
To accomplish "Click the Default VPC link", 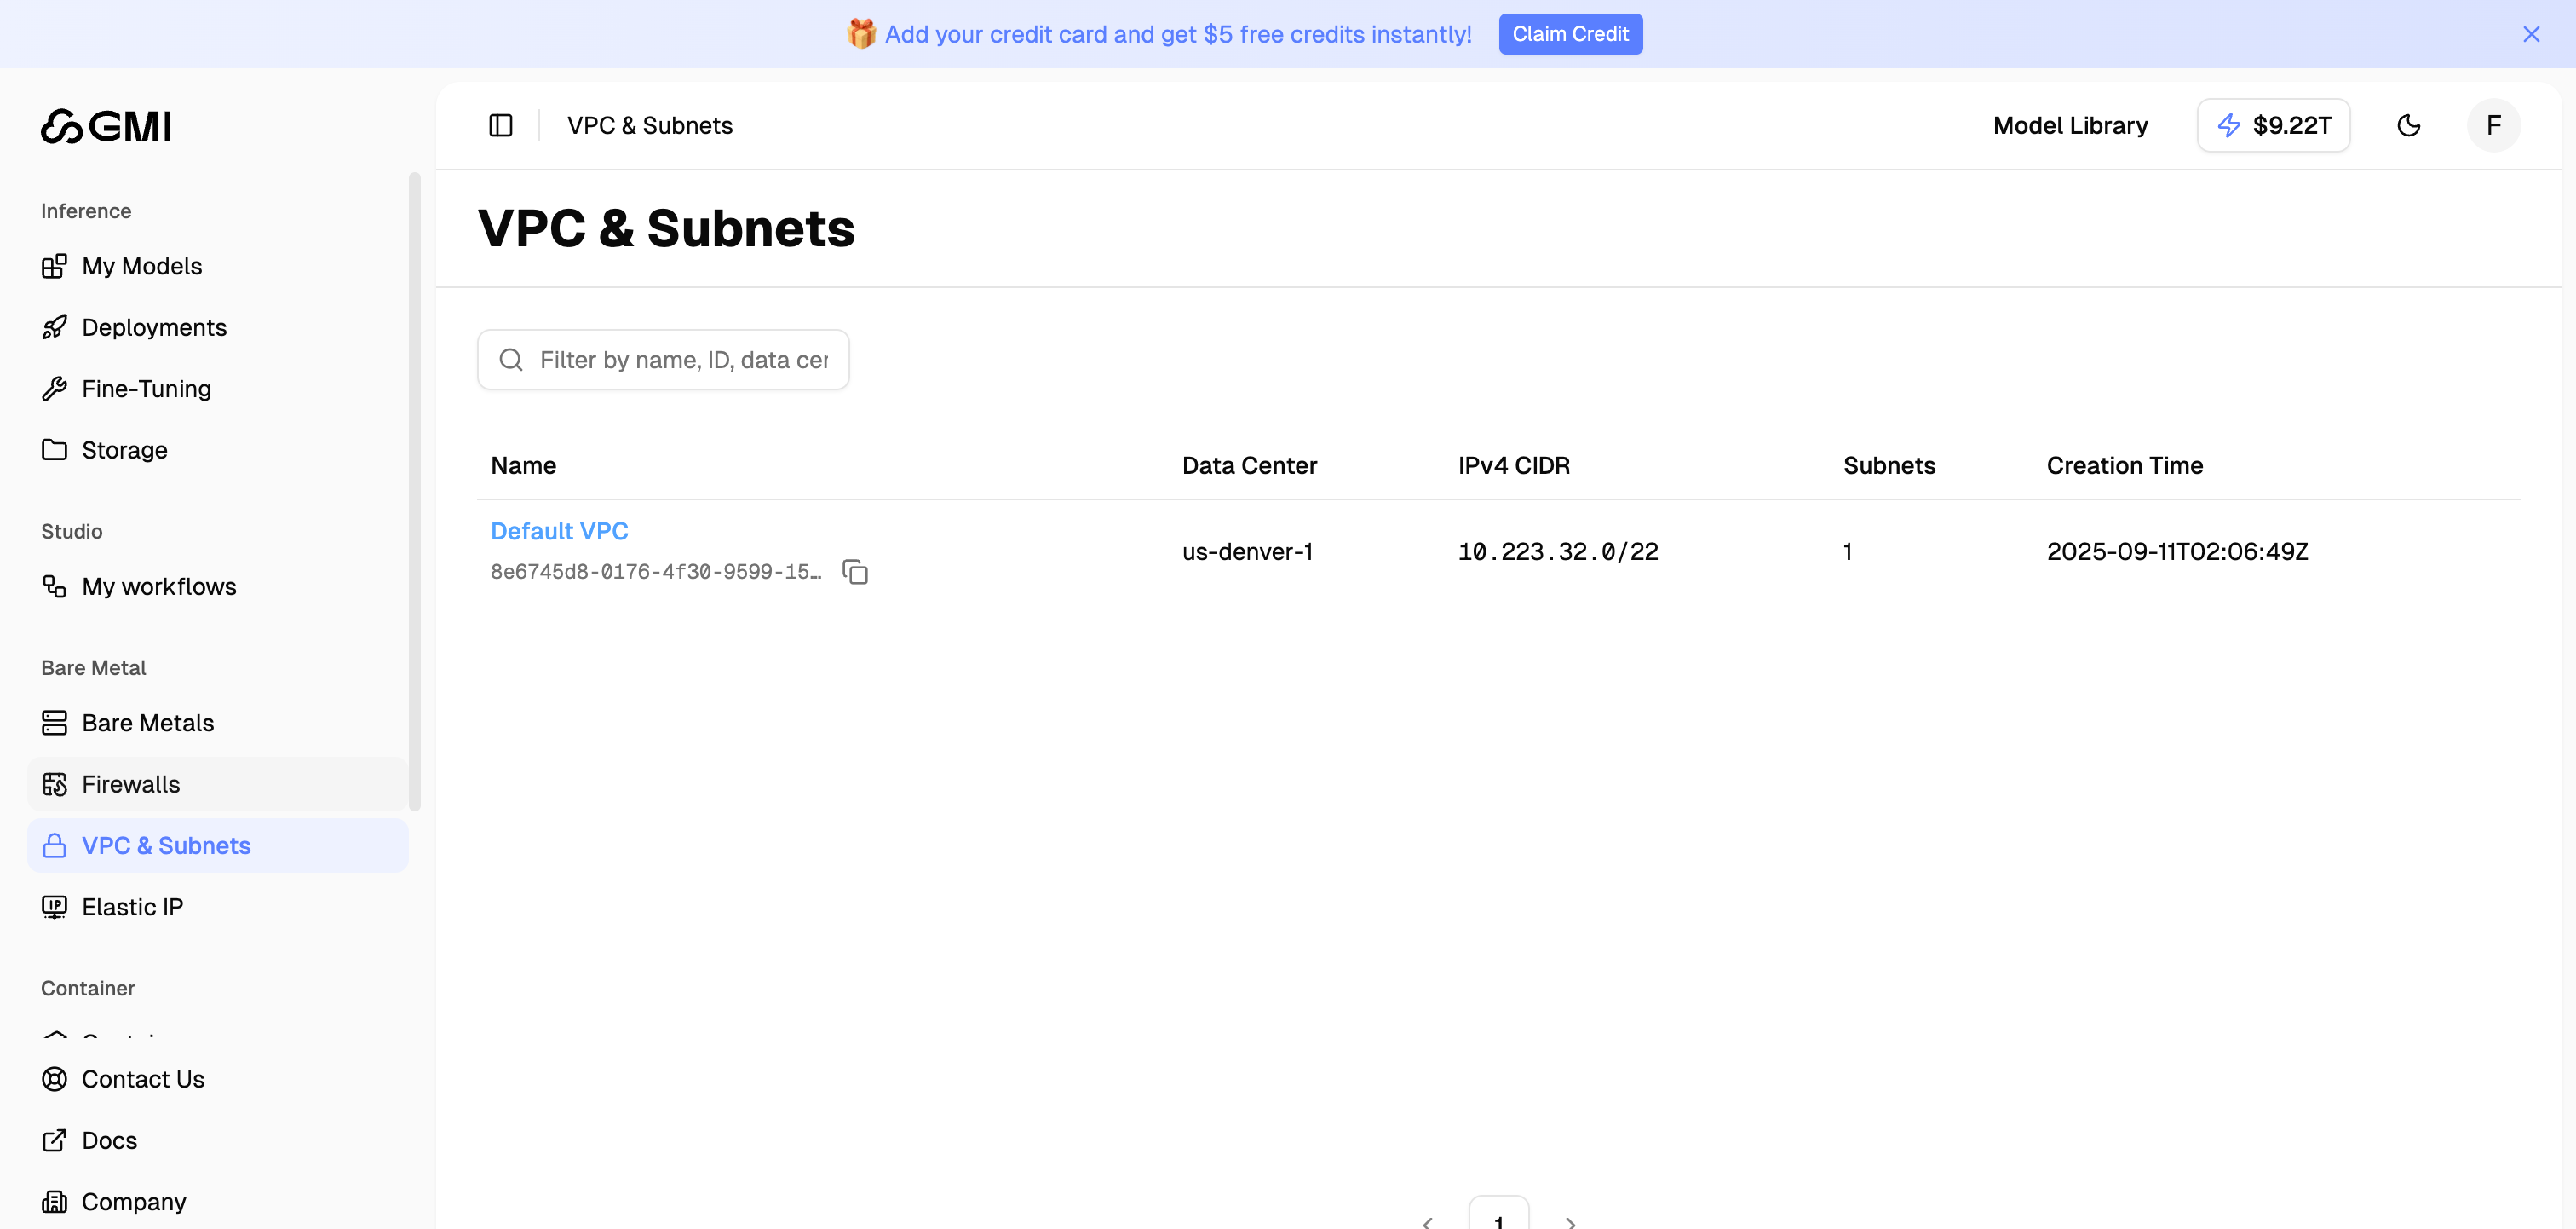I will point(559,532).
